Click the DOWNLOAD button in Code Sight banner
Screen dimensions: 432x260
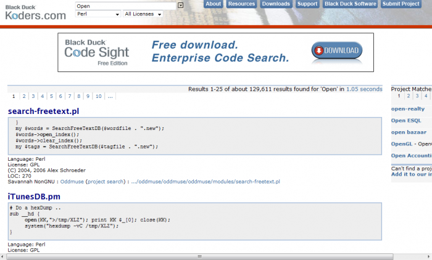[337, 51]
